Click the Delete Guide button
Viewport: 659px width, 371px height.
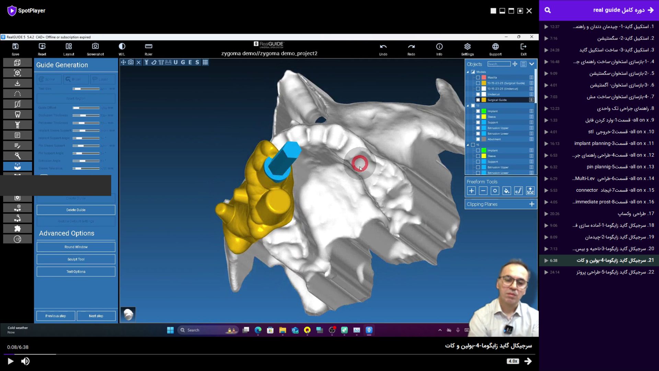[76, 210]
